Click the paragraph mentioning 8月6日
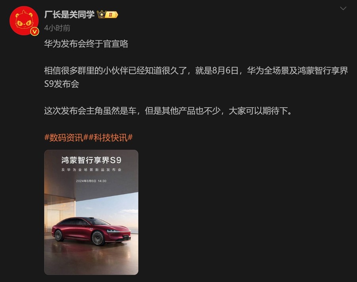357x282 pixels. click(196, 77)
